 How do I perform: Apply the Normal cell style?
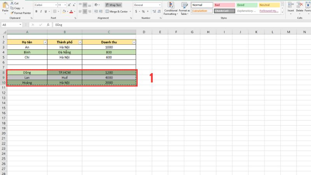tap(202, 5)
